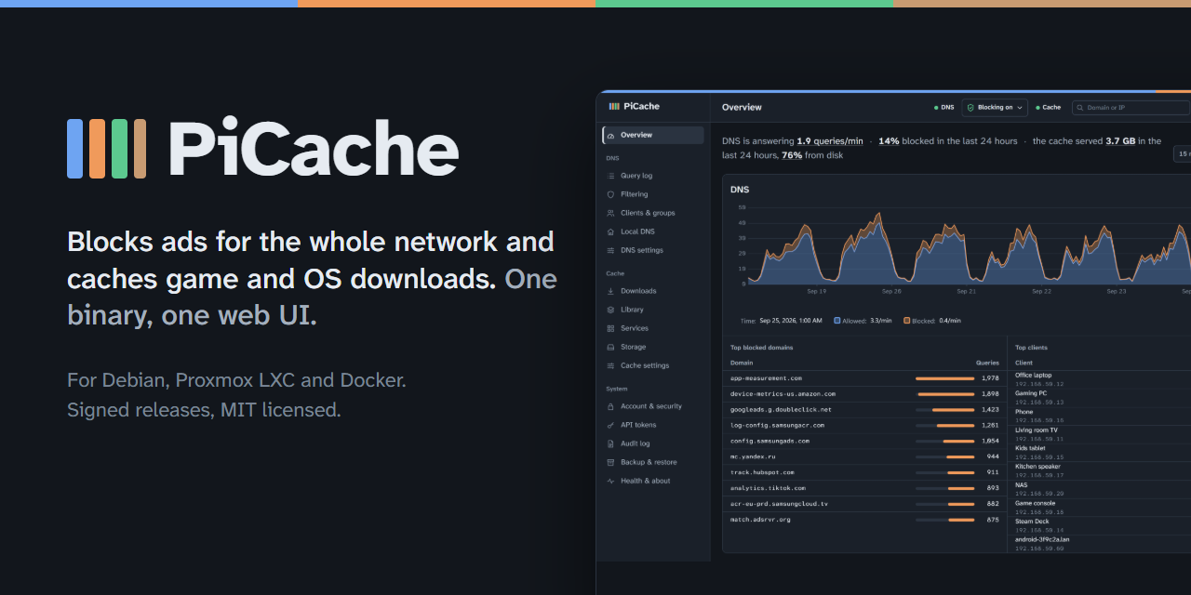
Task: Select device-metrics-us.amazon.com in blocked domains
Action: (783, 394)
